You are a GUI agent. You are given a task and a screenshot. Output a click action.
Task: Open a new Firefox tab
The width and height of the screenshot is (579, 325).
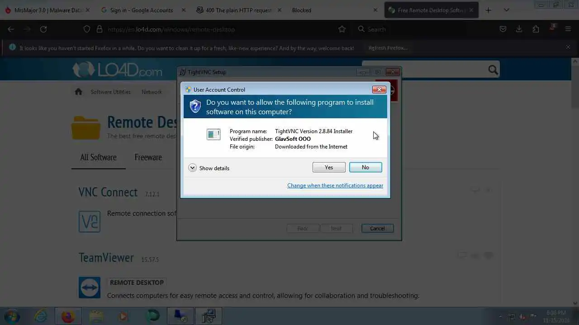(x=488, y=10)
